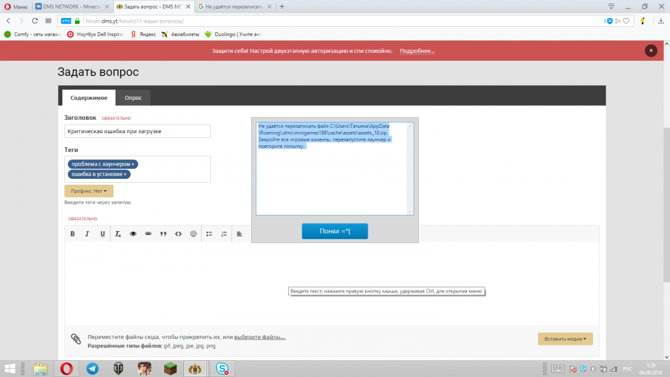Viewport: 670px width, 377px height.
Task: Insert a bulleted list
Action: tap(209, 234)
